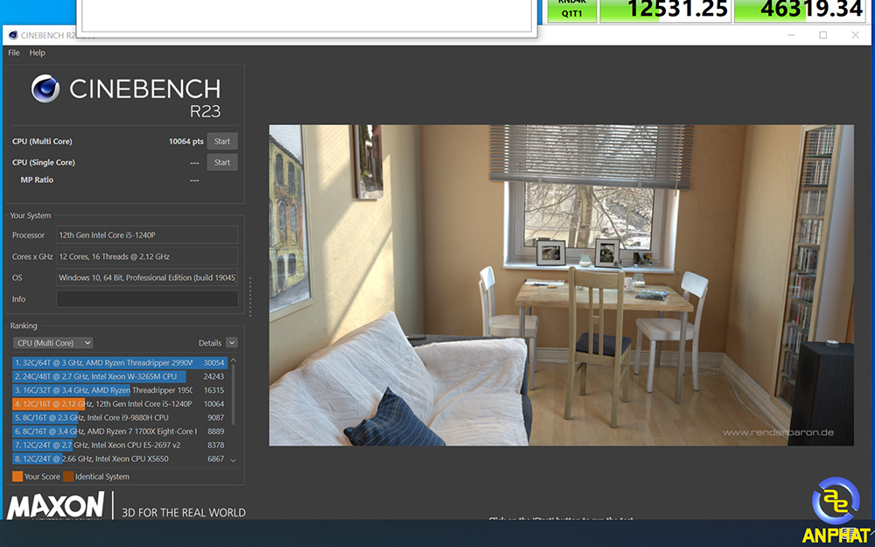Select the Ryzen Threadripper 195 ranking row
875x547 pixels.
point(119,390)
